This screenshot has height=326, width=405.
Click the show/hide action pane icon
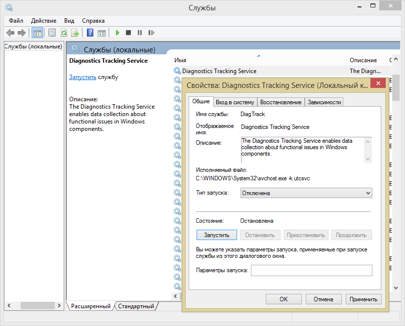click(x=102, y=33)
